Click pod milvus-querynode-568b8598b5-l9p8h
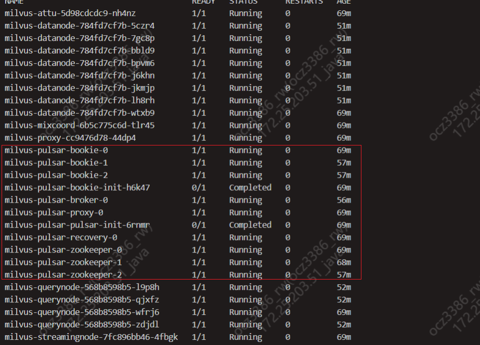 [x=82, y=287]
